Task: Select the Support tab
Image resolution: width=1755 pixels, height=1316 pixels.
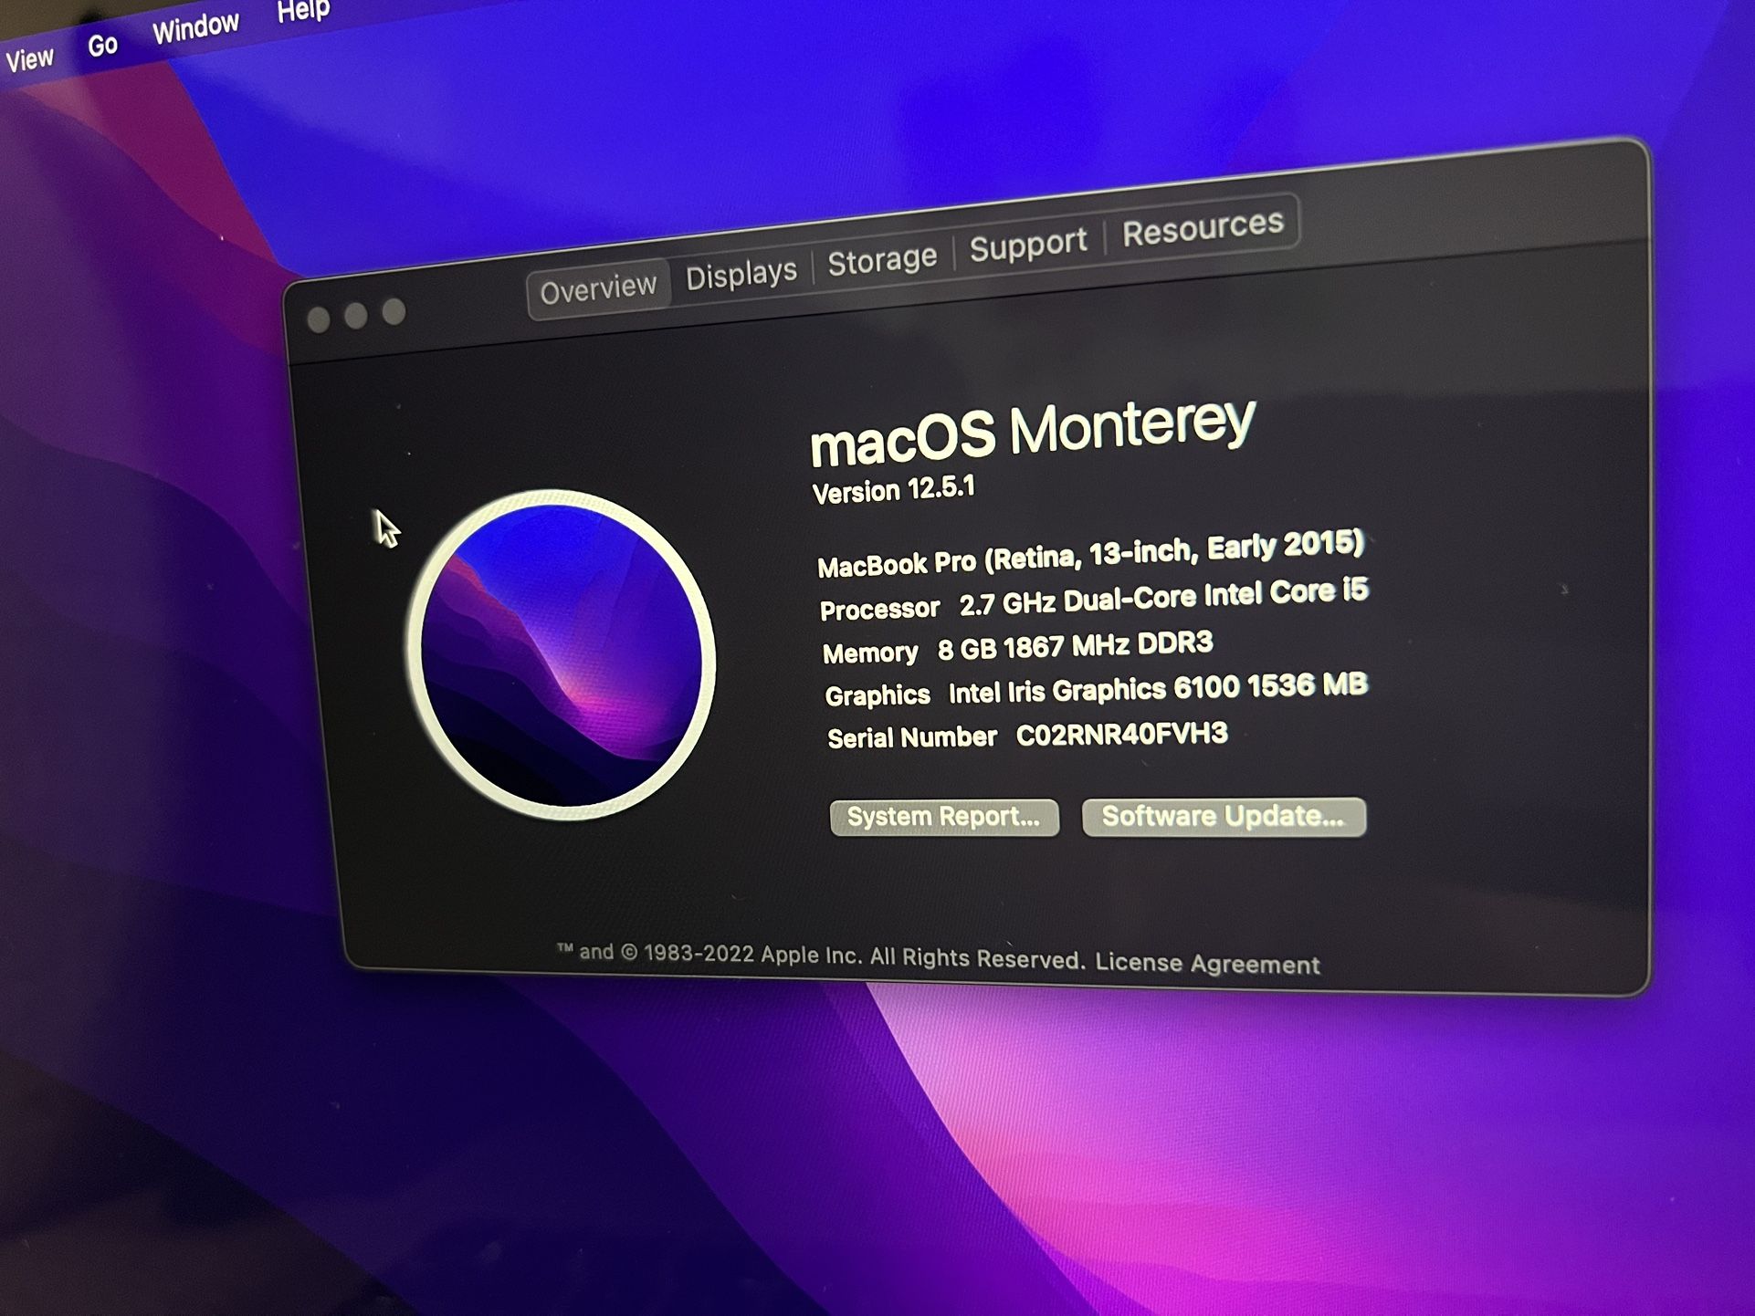Action: pyautogui.click(x=1028, y=245)
